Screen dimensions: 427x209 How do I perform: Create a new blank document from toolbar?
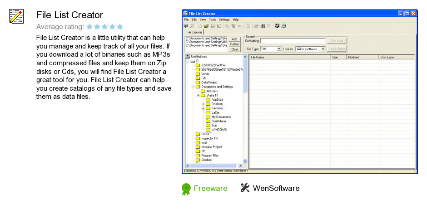[200, 26]
